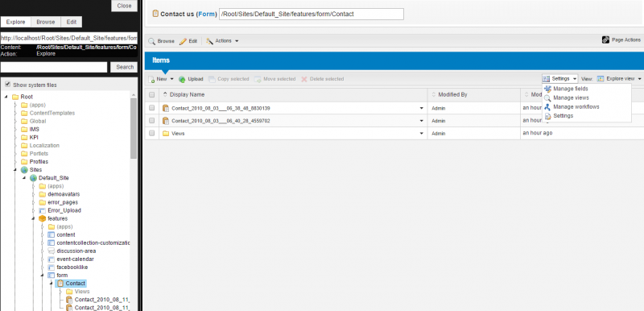This screenshot has height=311, width=644.
Task: Open row menu for Views item
Action: [421, 134]
